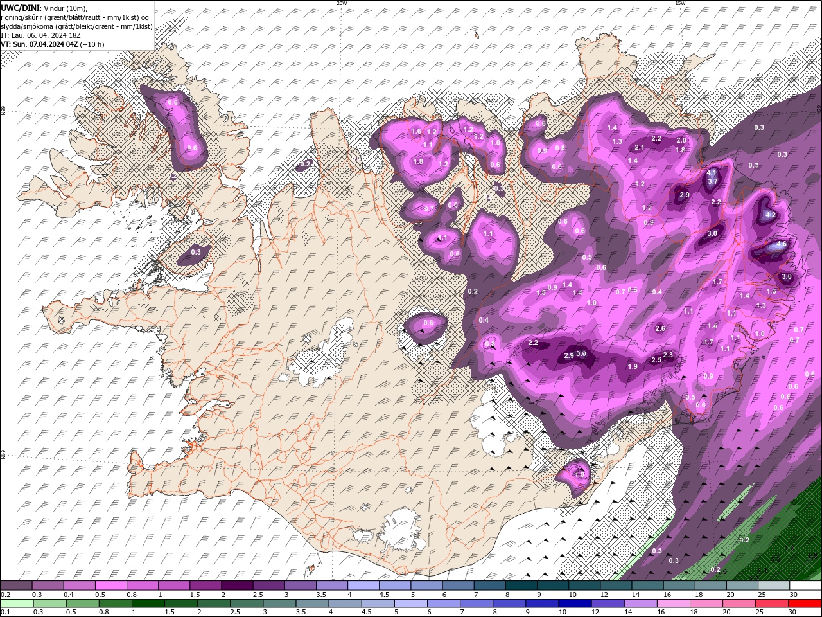Click the 2.6 precipitation value on the map
This screenshot has width=822, height=617.
pyautogui.click(x=660, y=328)
